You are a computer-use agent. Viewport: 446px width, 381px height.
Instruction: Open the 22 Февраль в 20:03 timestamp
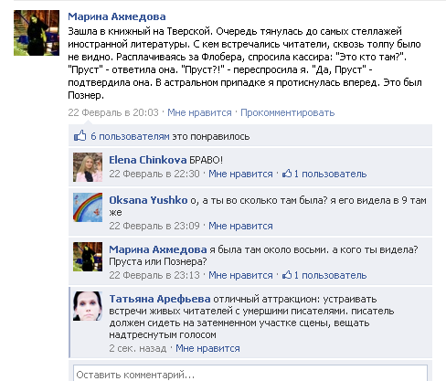point(113,112)
